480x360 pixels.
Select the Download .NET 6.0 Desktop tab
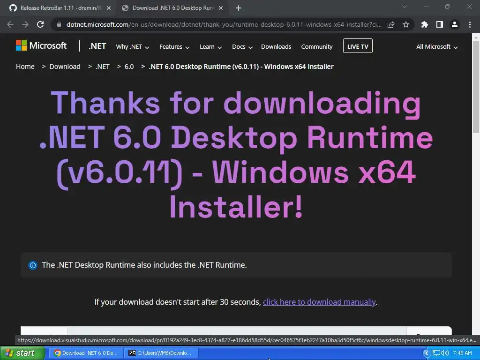[172, 8]
